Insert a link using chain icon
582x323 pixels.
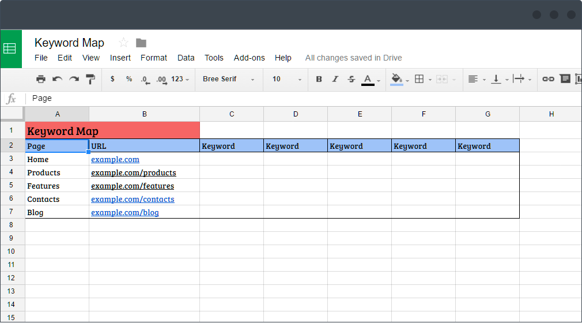point(548,79)
